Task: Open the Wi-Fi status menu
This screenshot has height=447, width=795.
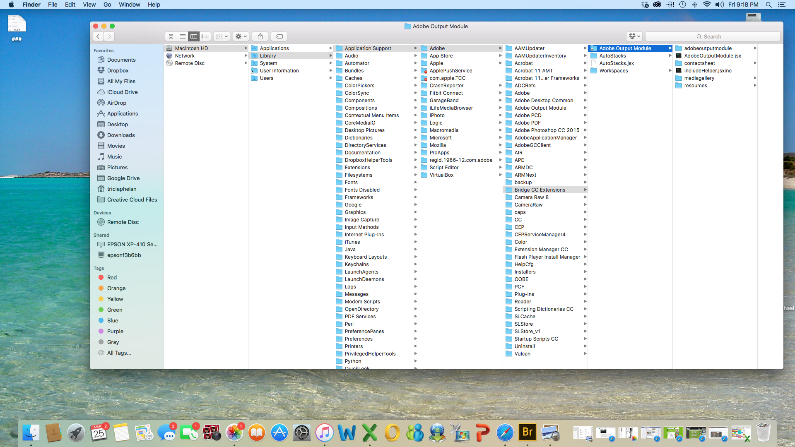Action: tap(707, 5)
